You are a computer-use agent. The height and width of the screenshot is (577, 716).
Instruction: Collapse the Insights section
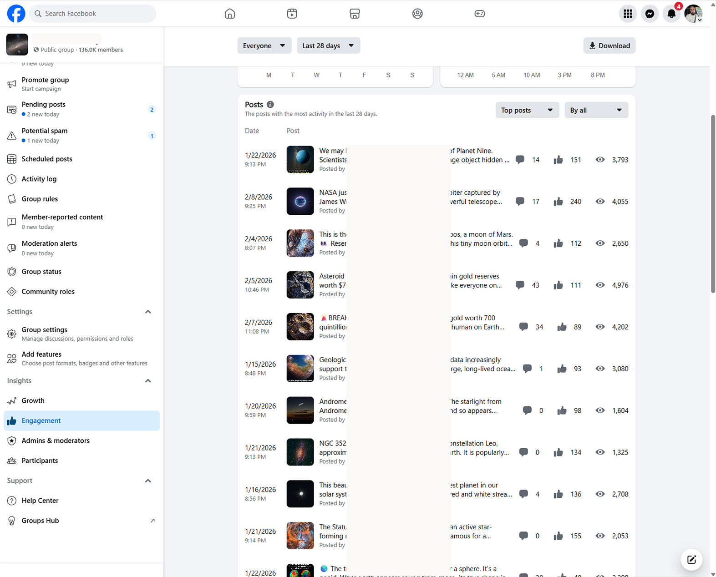[148, 381]
